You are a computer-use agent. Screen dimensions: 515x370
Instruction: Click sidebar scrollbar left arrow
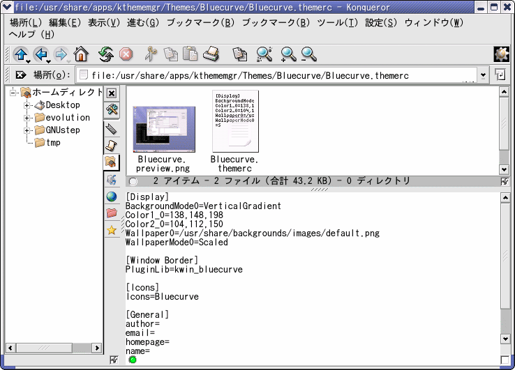pyautogui.click(x=10, y=348)
